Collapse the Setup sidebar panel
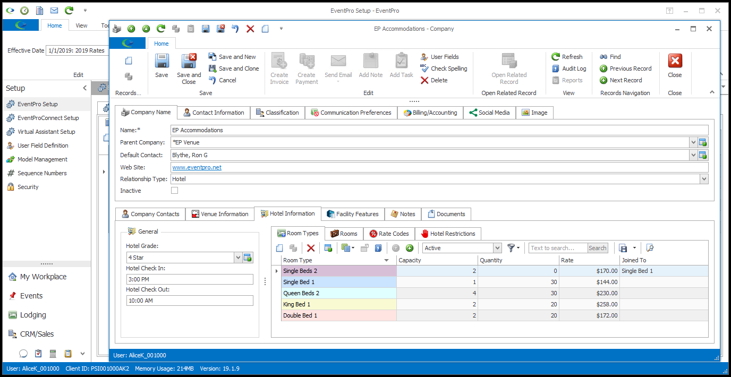This screenshot has height=377, width=731. 84,88
